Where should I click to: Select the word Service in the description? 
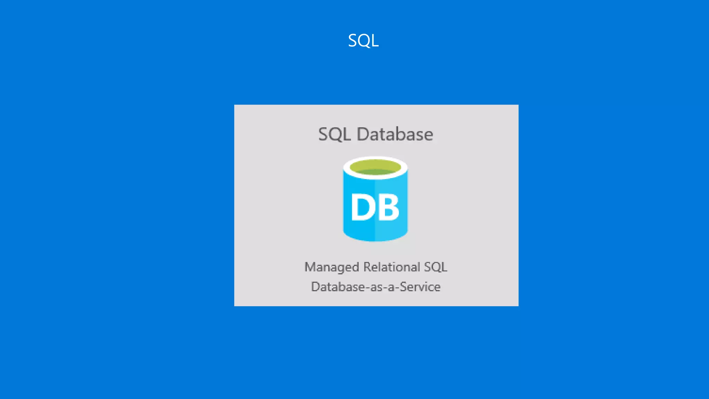420,287
